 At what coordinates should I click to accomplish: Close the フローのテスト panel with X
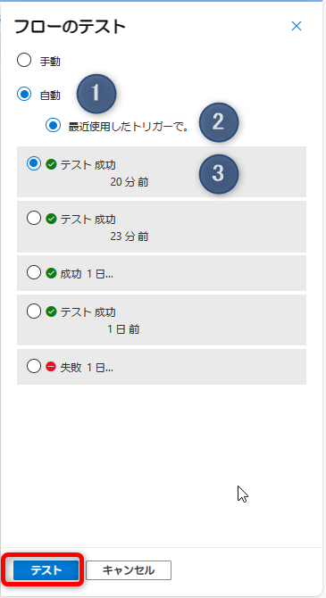click(x=297, y=26)
